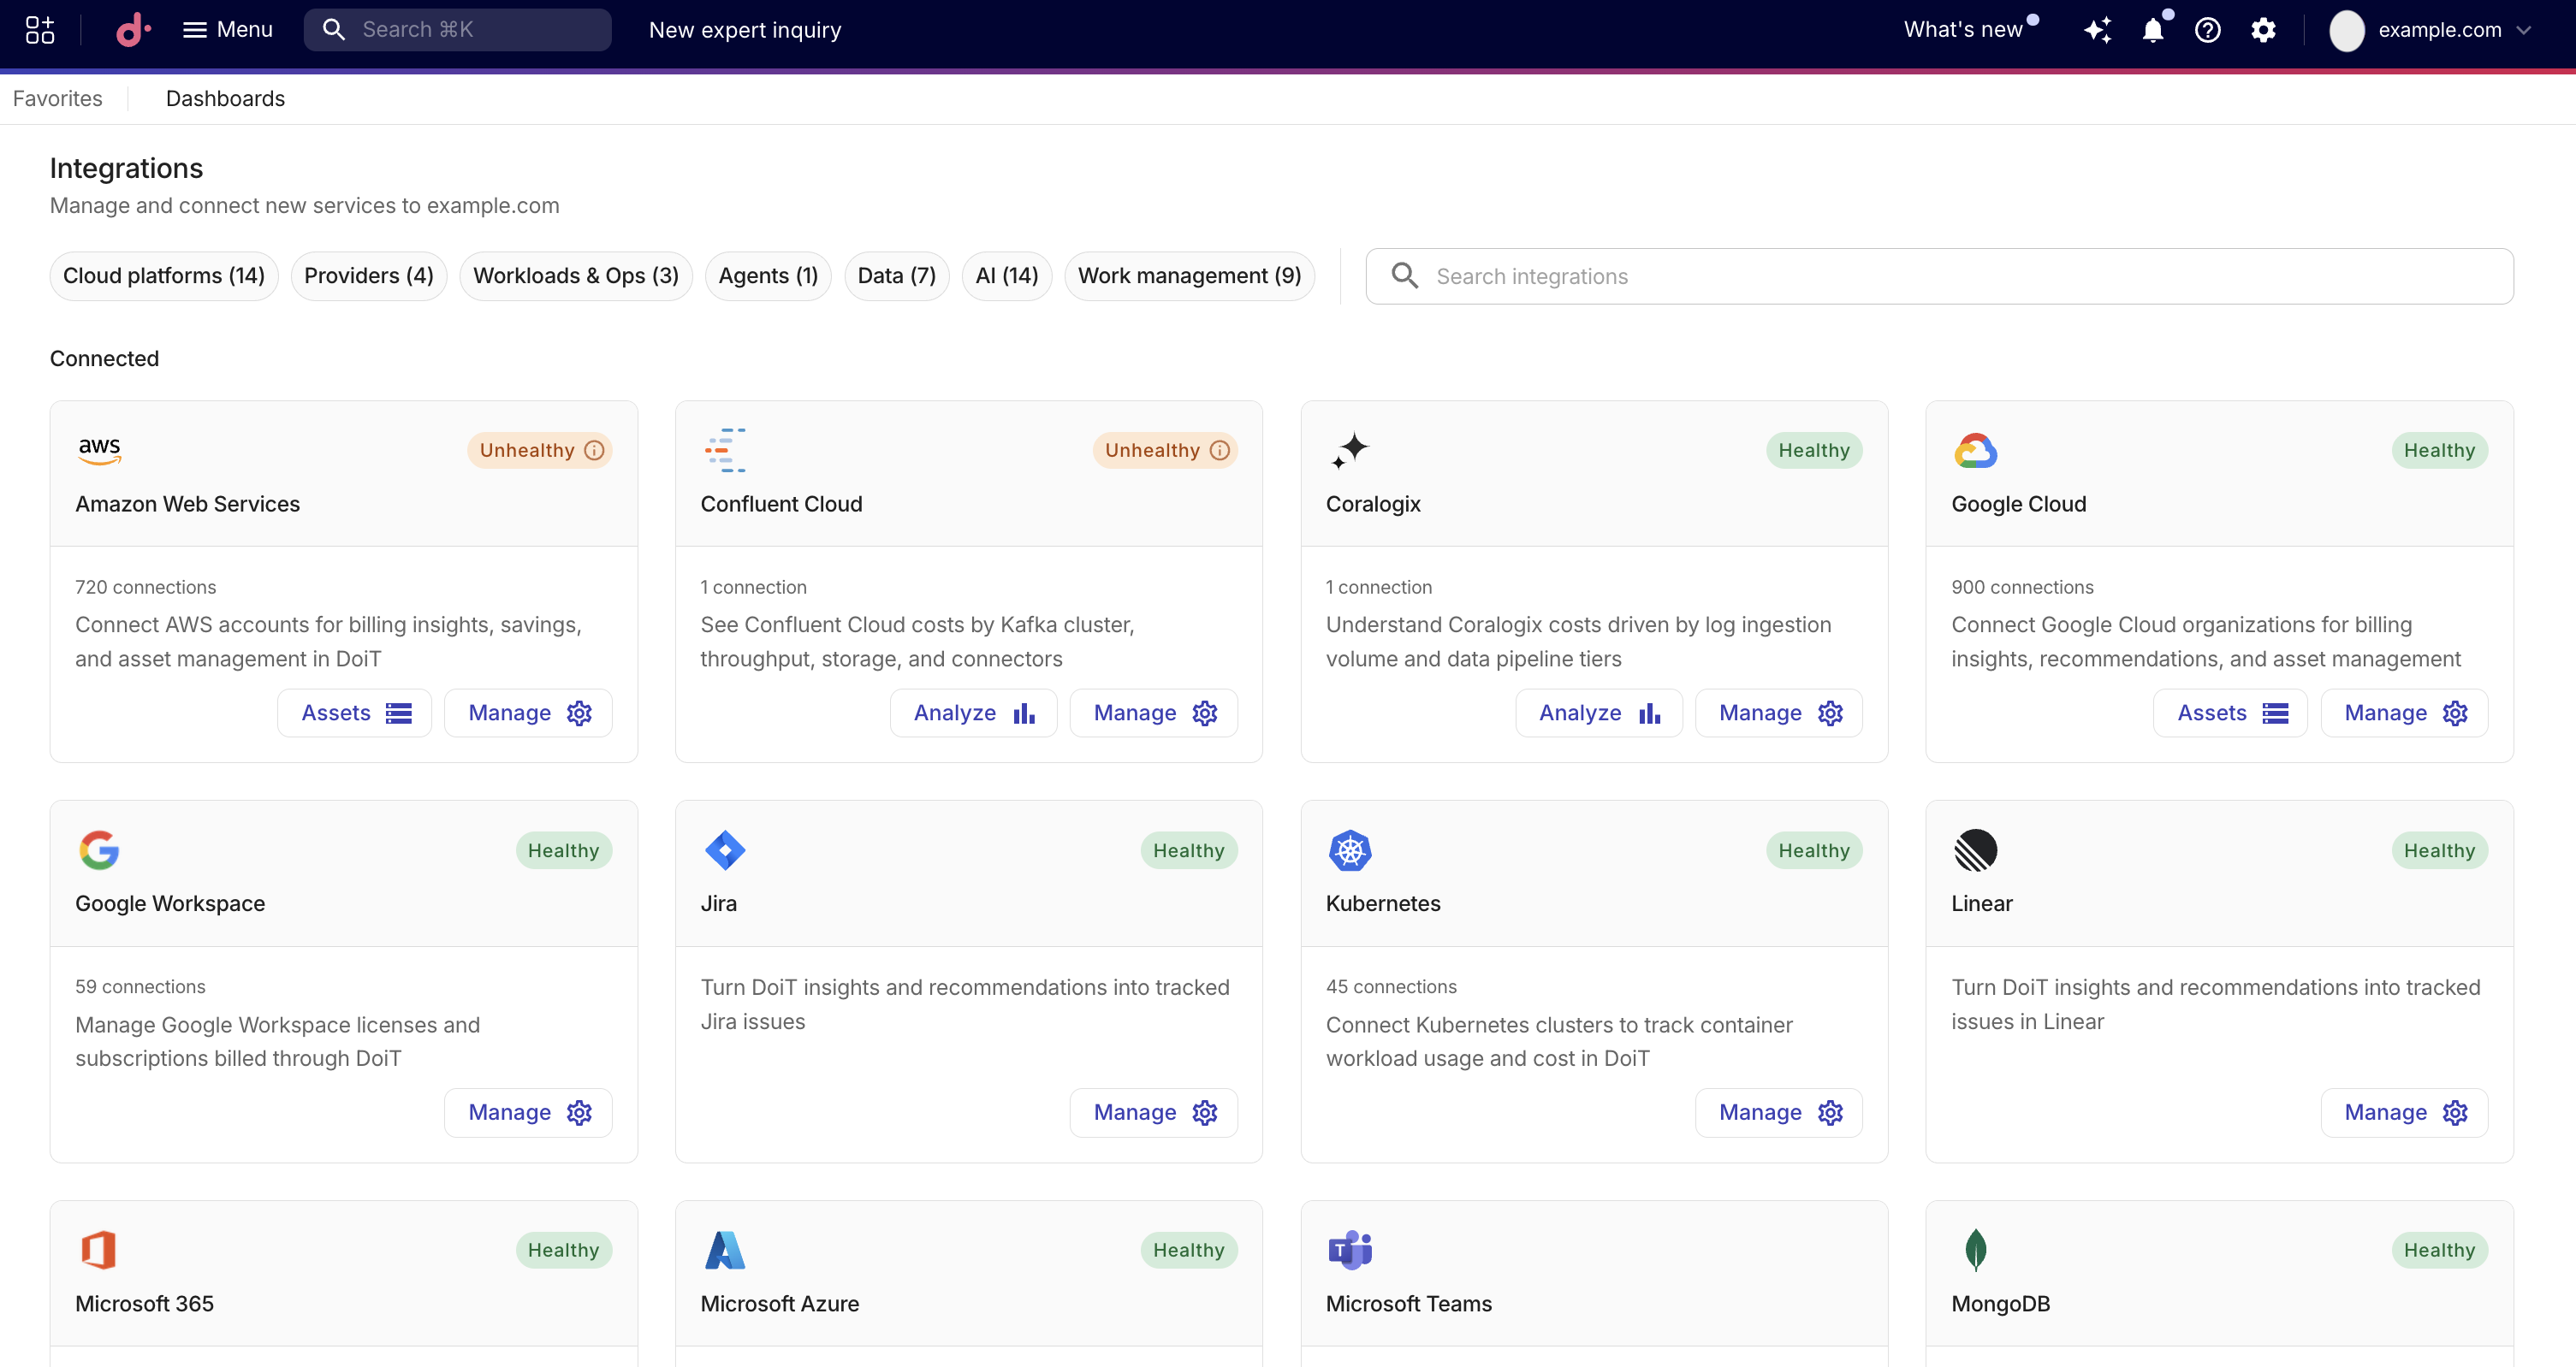Click Analyze button on Coralogix card
The image size is (2576, 1367).
point(1598,713)
